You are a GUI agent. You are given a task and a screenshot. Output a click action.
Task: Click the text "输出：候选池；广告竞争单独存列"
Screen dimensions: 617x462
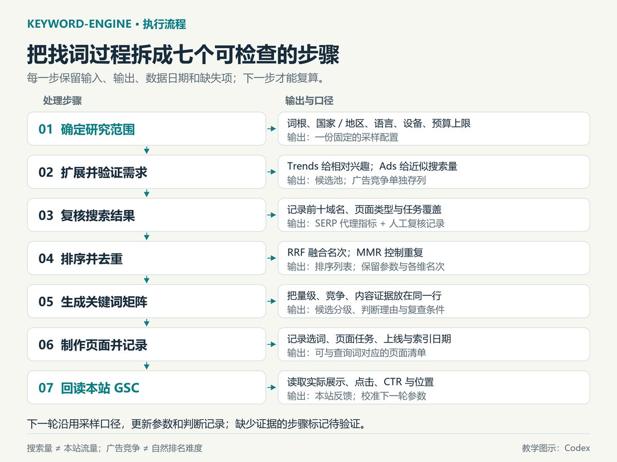pyautogui.click(x=356, y=180)
